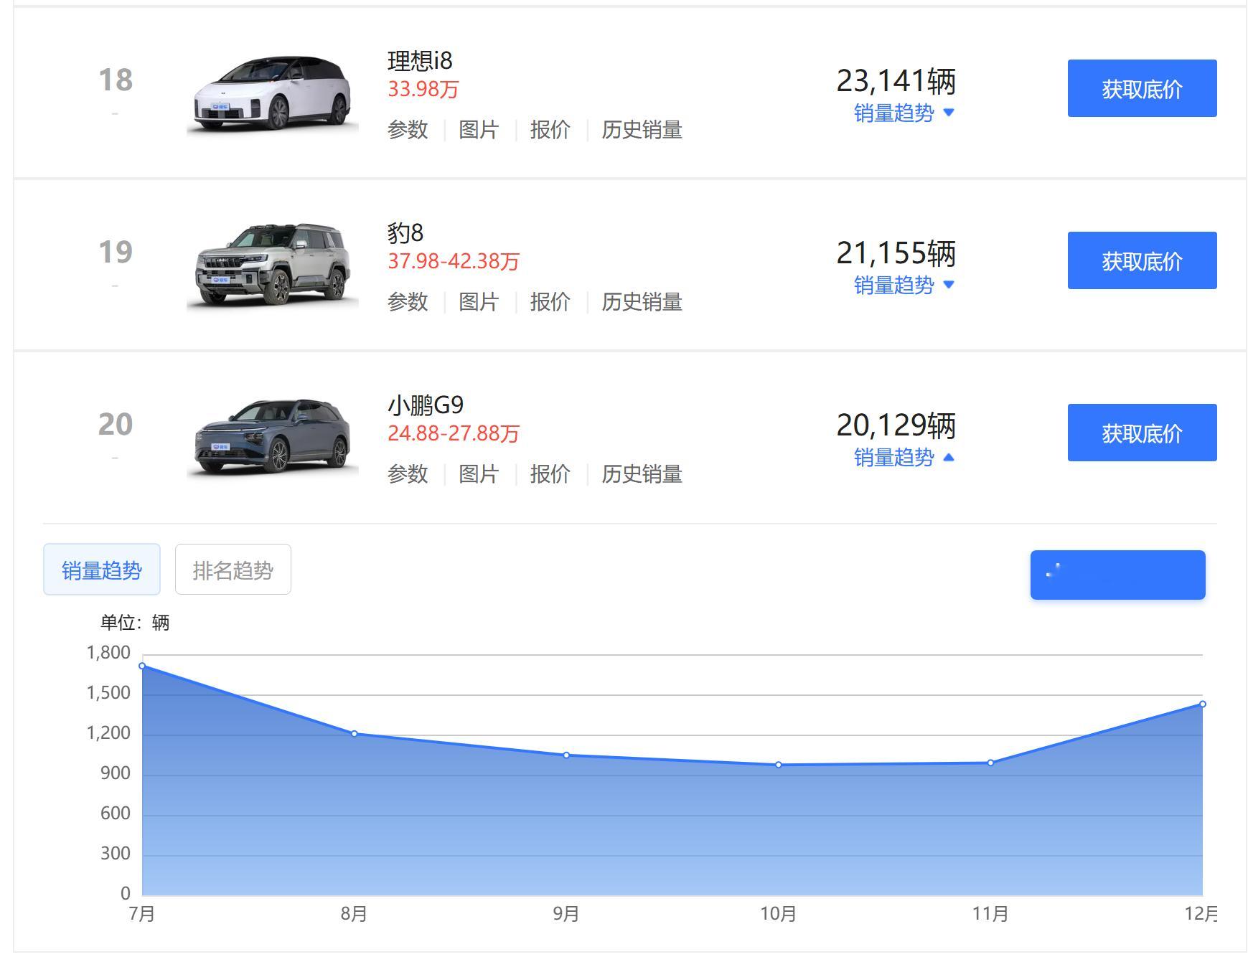Expand 销量趋势 for 理想i8
The height and width of the screenshot is (957, 1248).
click(x=904, y=113)
